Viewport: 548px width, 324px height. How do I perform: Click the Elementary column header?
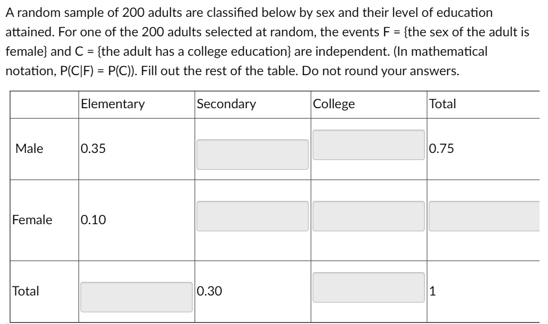tap(113, 104)
